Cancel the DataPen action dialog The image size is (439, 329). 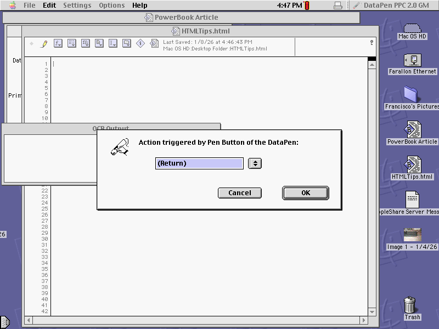click(239, 192)
